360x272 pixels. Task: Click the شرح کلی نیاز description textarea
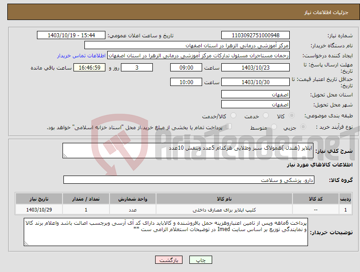[x=188, y=151]
